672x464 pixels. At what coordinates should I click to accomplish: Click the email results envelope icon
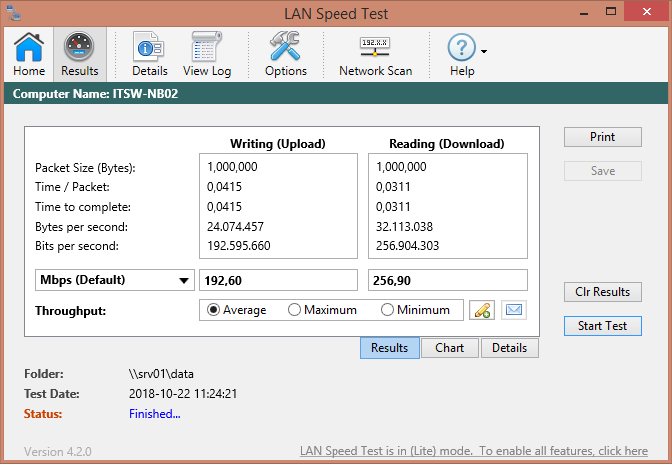coord(513,310)
